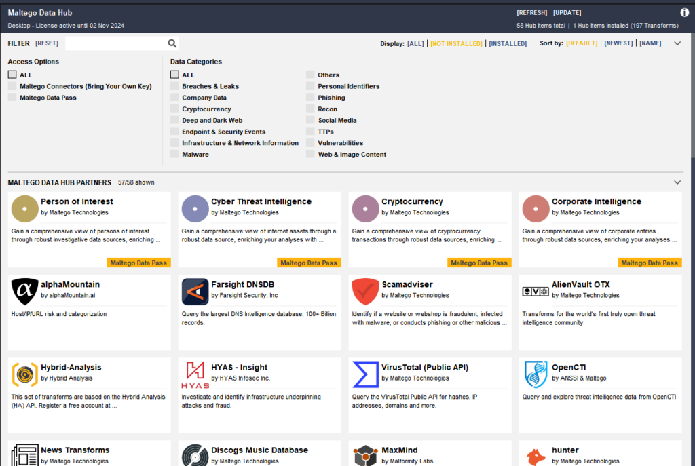Check the ALL box under Access Options
Screen dimensions: 695x466
point(12,75)
